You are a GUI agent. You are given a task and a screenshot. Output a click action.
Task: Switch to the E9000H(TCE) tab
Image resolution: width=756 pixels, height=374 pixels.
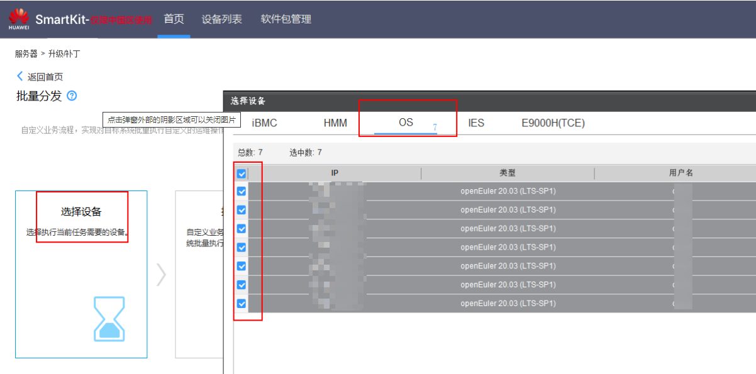(553, 123)
